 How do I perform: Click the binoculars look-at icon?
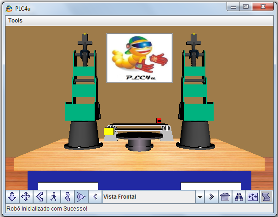pos(239,197)
